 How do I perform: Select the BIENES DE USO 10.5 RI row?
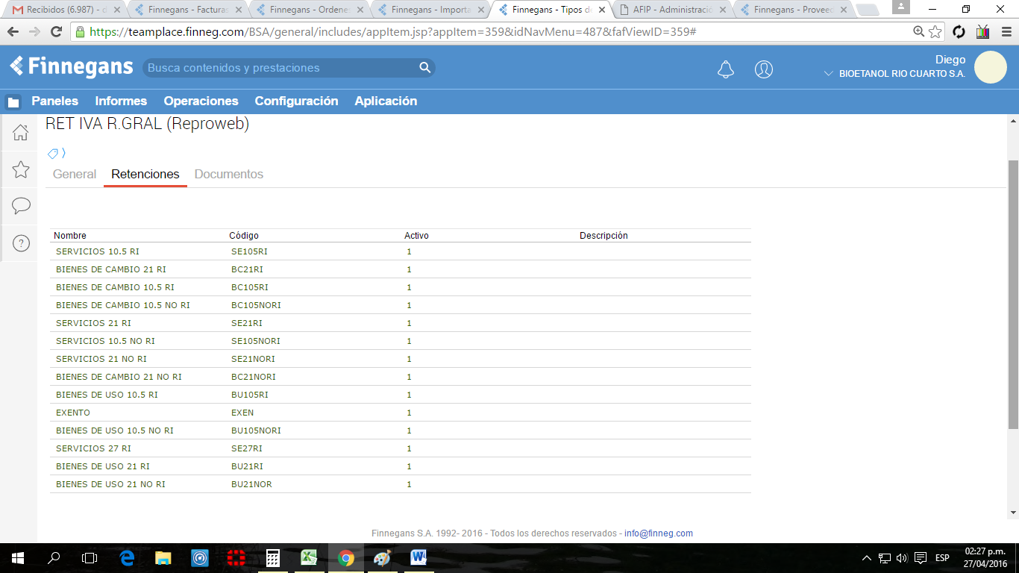(x=400, y=395)
